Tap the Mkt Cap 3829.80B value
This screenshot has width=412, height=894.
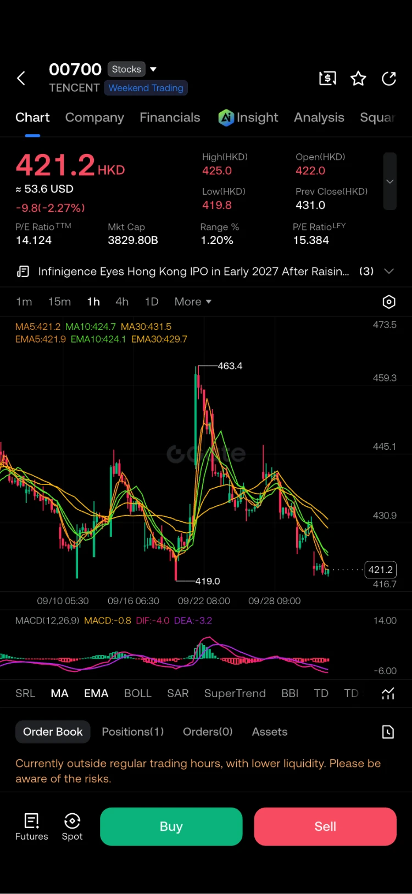tap(133, 240)
